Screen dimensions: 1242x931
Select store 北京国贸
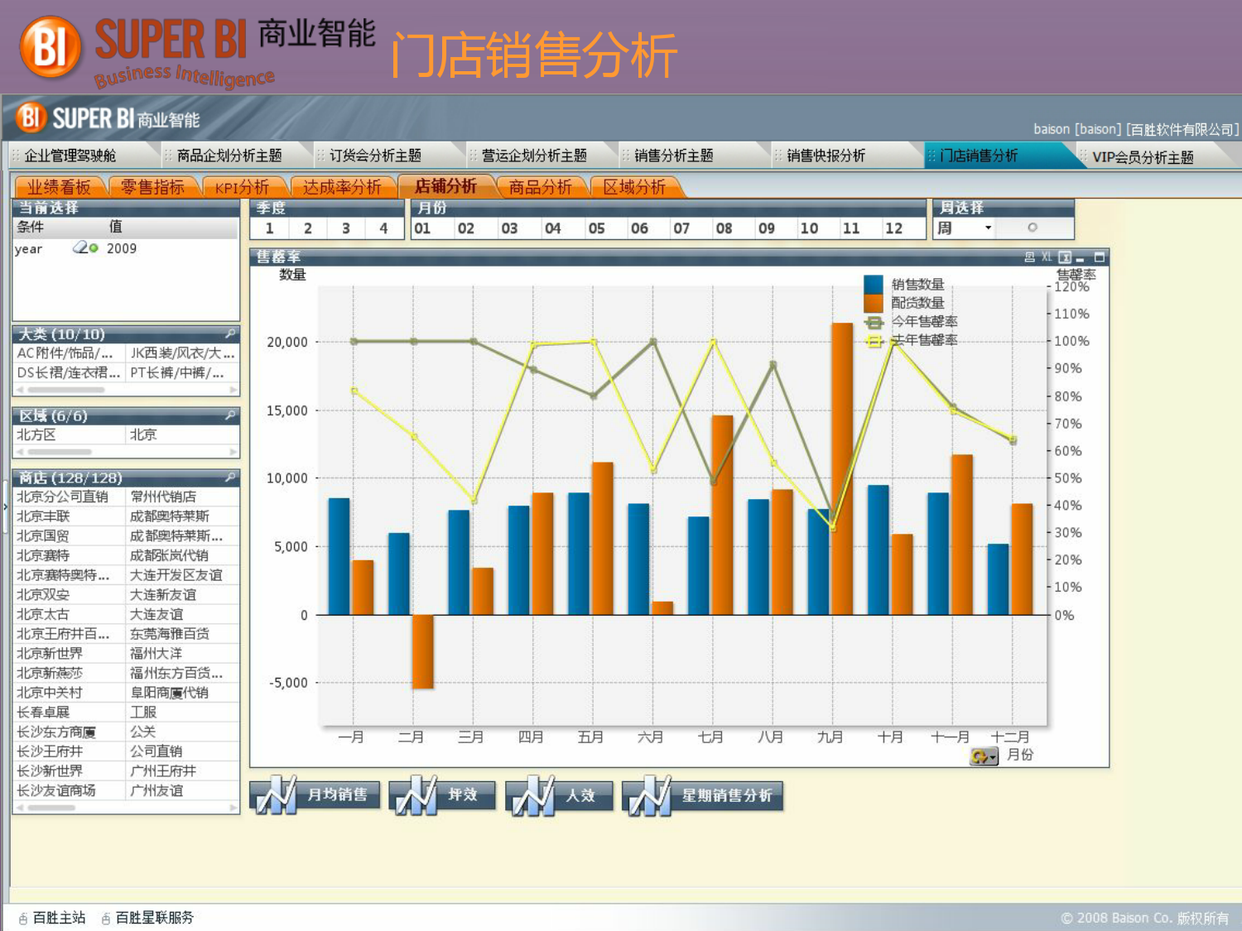tap(70, 535)
